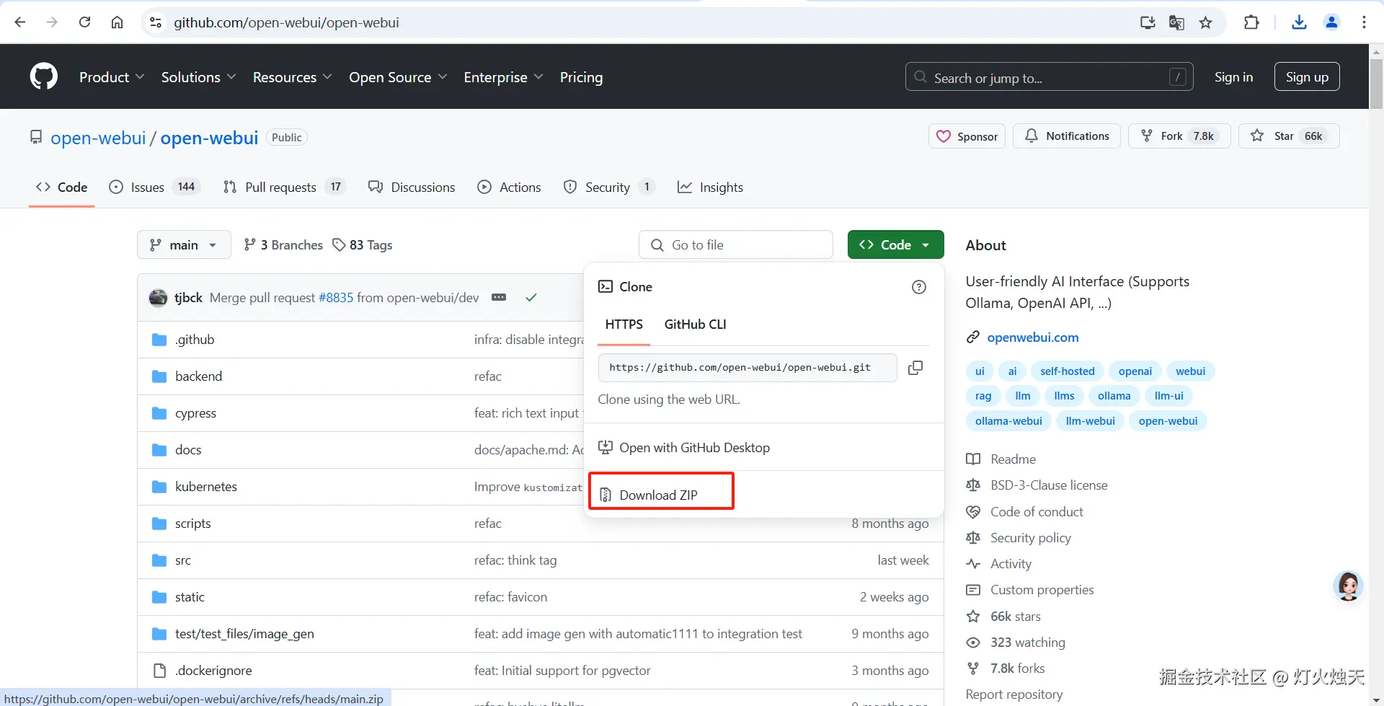The width and height of the screenshot is (1384, 706).
Task: Click the clone URL text field
Action: [748, 368]
